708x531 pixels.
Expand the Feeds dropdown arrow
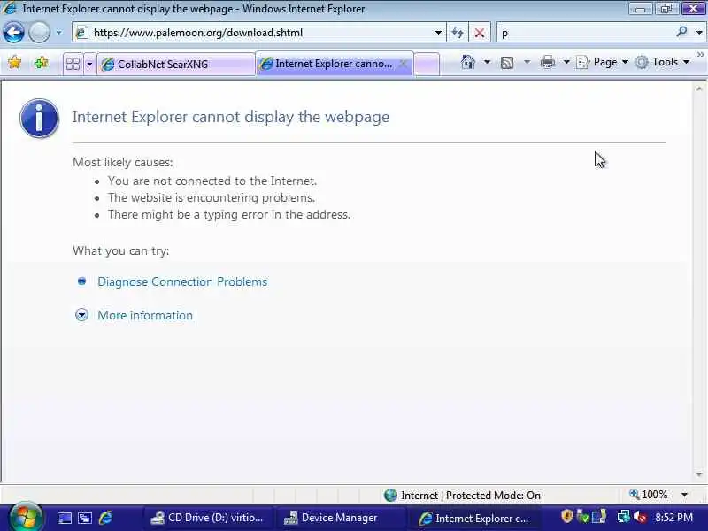527,62
